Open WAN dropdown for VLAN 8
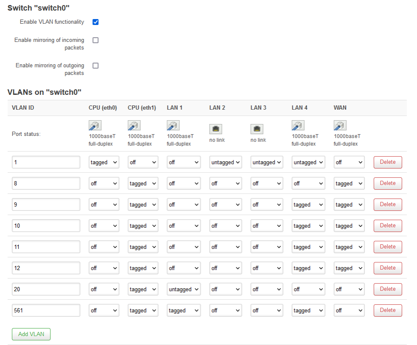This screenshot has width=417, height=345. point(349,183)
